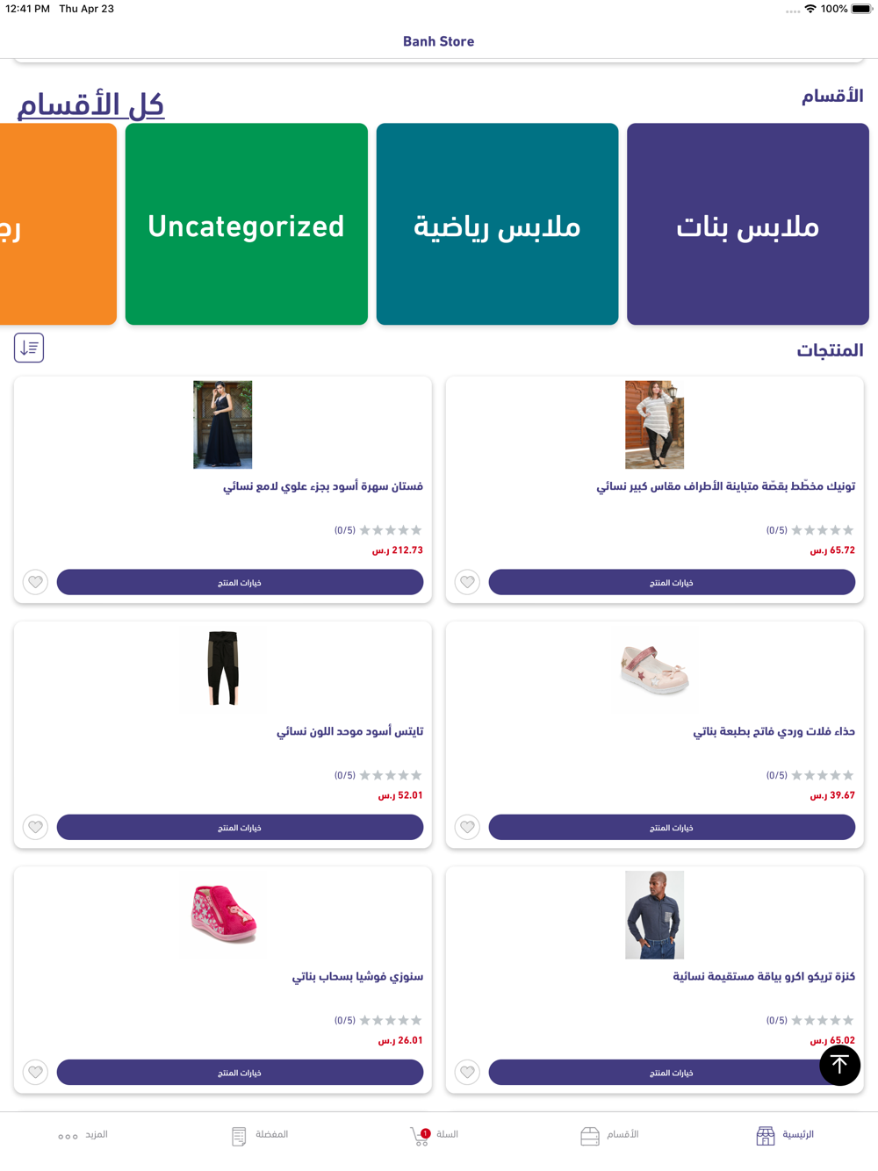Favorite the men's tricot sweater product
Viewport: 878px width, 1171px height.
coord(467,1072)
